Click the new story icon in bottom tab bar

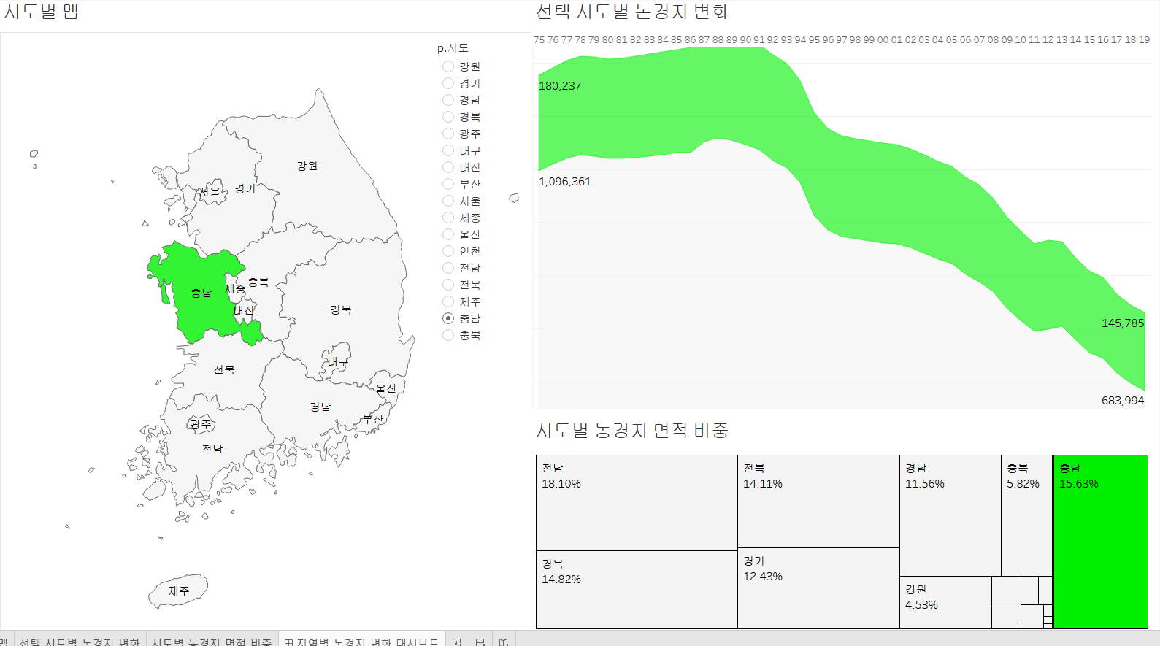504,642
